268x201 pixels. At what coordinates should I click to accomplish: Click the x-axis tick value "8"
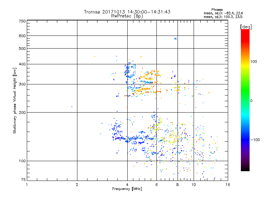(178, 185)
